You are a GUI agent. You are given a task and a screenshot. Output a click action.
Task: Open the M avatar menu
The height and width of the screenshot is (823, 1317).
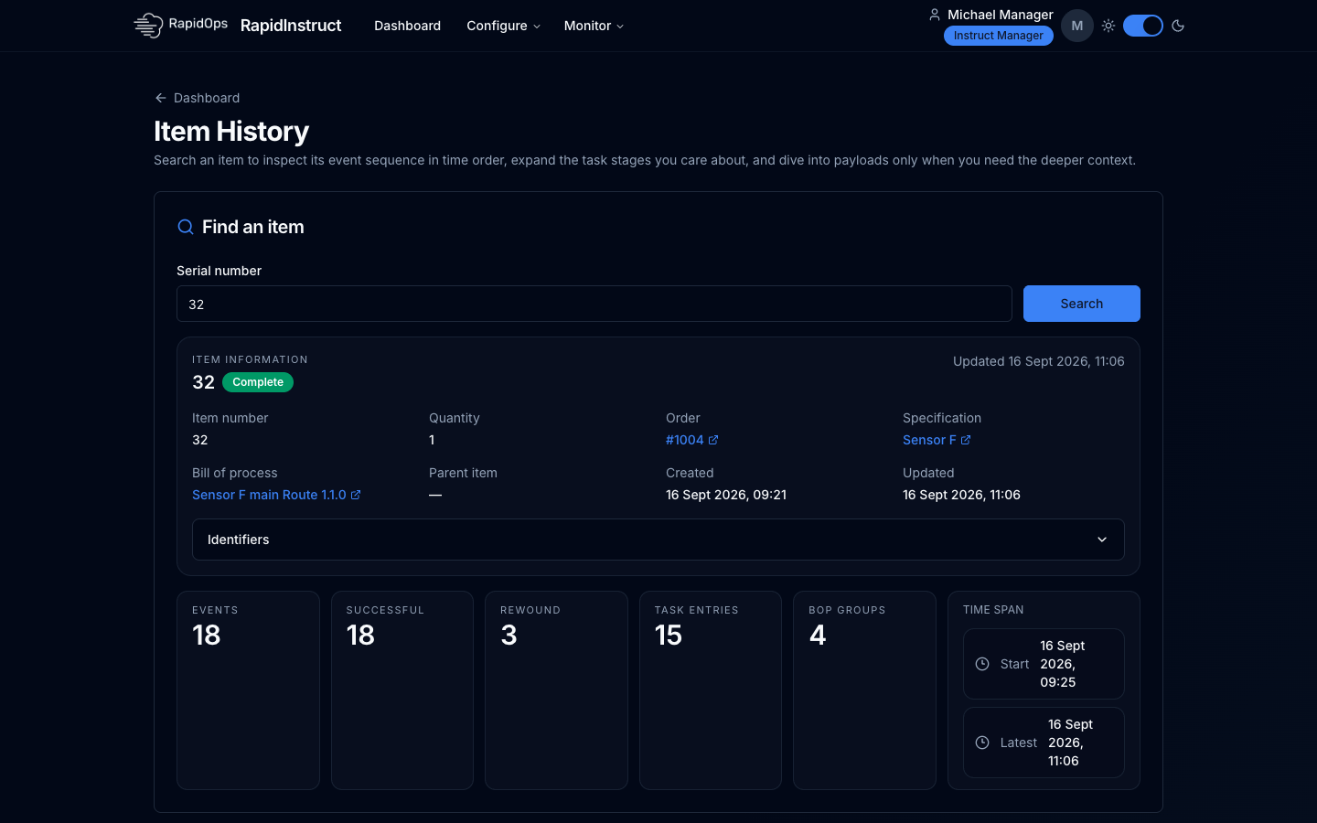pyautogui.click(x=1077, y=26)
